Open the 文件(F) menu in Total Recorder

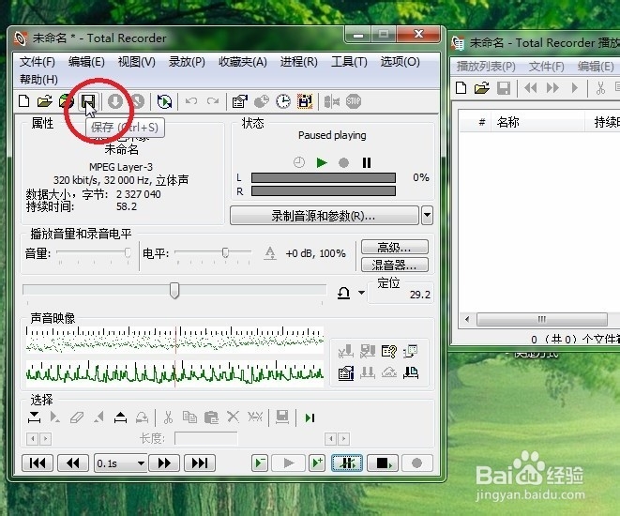click(x=38, y=62)
